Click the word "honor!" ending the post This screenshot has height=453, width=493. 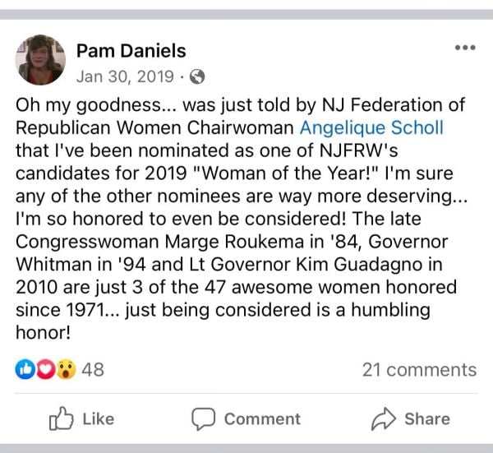(x=44, y=335)
